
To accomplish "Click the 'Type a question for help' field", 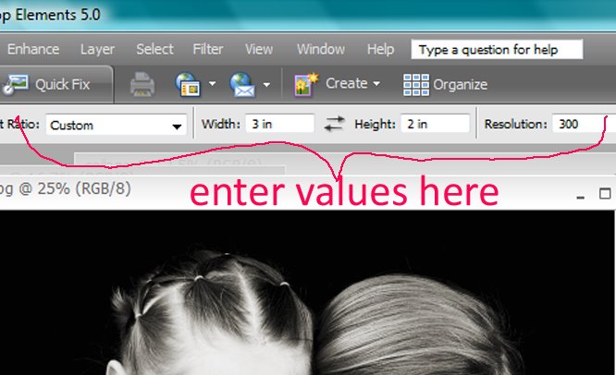I will 497,50.
